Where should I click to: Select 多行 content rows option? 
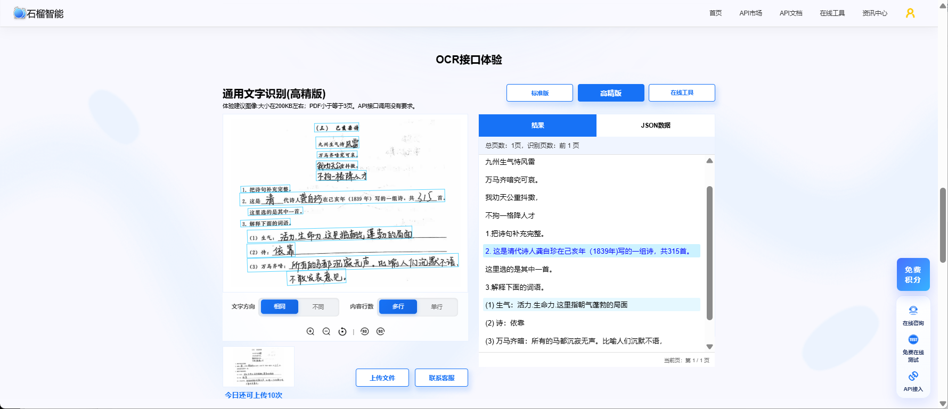tap(398, 306)
